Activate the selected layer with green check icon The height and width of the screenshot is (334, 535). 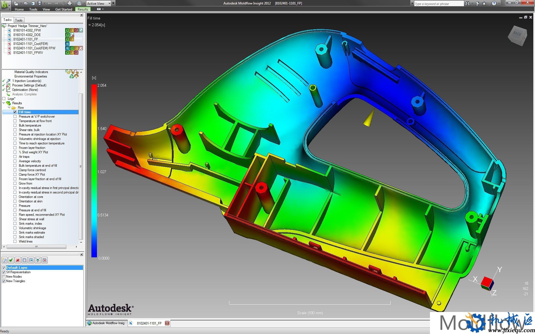click(11, 260)
